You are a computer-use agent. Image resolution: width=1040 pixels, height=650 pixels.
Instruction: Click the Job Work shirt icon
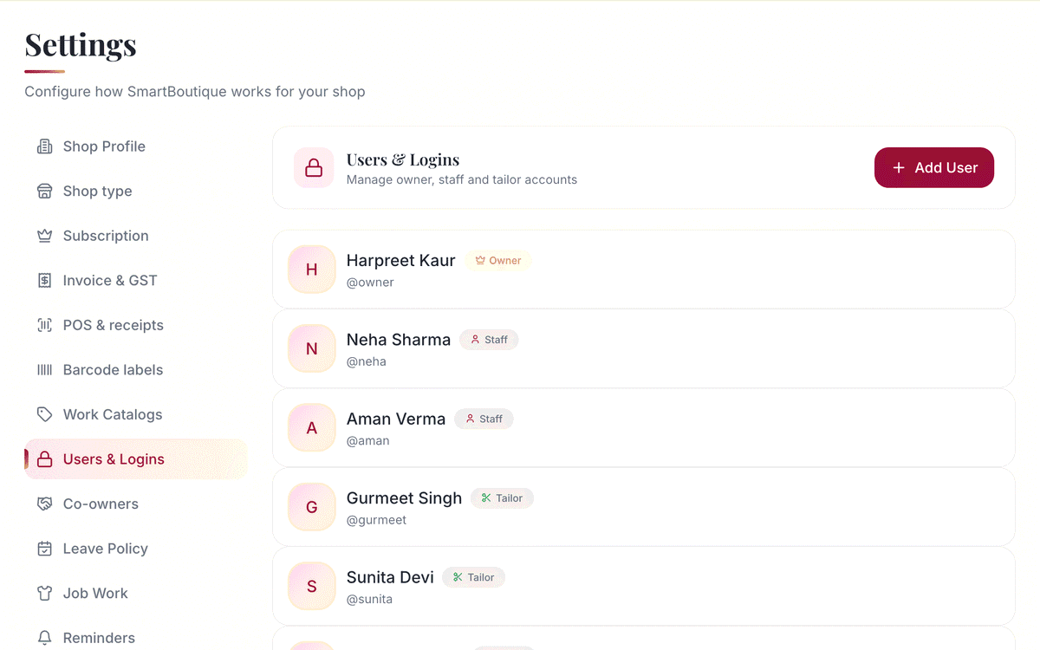[x=44, y=593]
